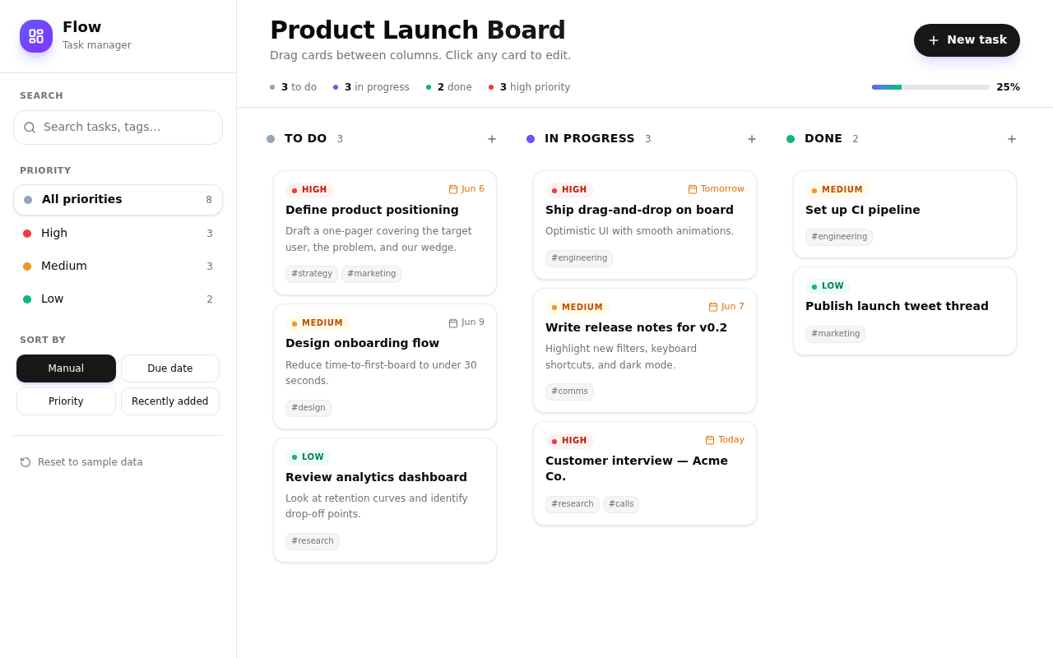1053x658 pixels.
Task: Open Customer interview — Acme Co. card
Action: coord(645,474)
